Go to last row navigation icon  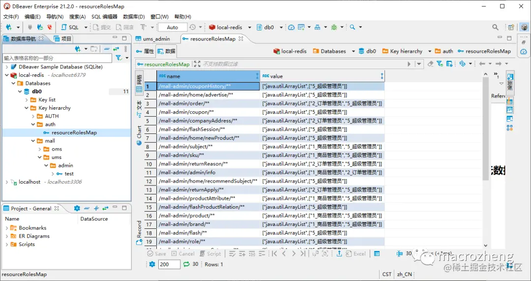pos(303,253)
